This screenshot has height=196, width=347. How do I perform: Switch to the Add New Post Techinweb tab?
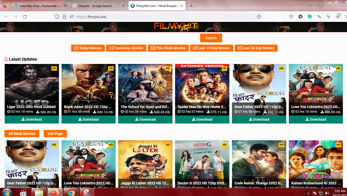coord(40,6)
